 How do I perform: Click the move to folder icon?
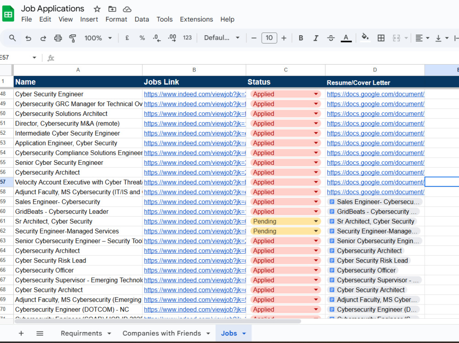click(112, 9)
